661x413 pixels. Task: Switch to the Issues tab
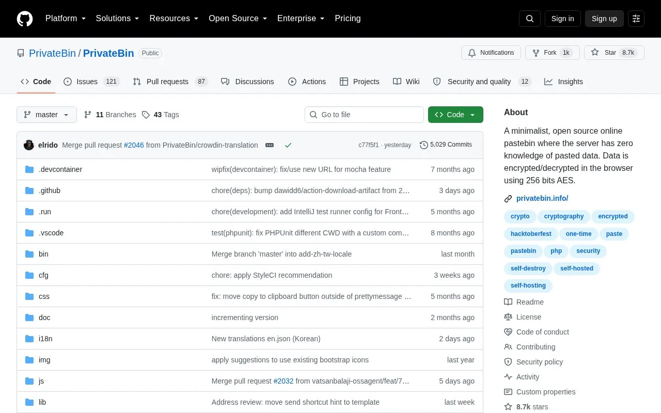[x=91, y=82]
